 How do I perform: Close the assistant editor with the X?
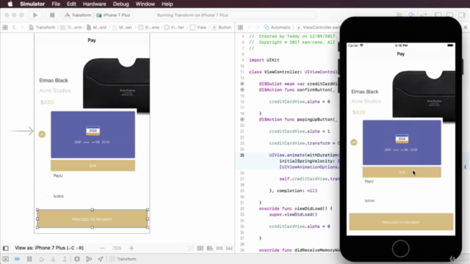click(466, 27)
